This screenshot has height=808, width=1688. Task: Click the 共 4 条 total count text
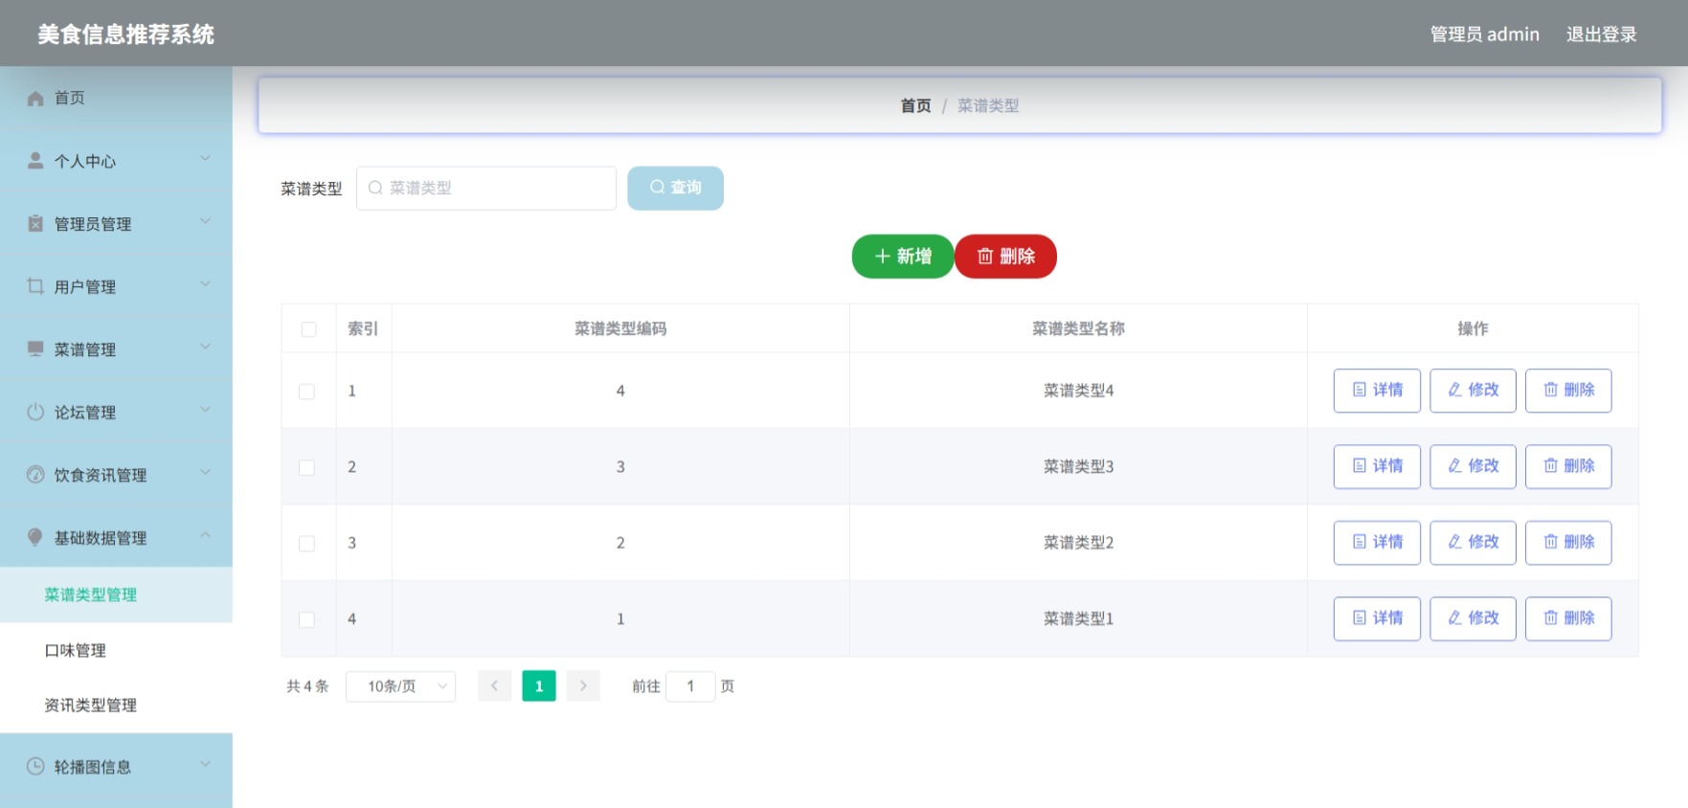(x=307, y=686)
